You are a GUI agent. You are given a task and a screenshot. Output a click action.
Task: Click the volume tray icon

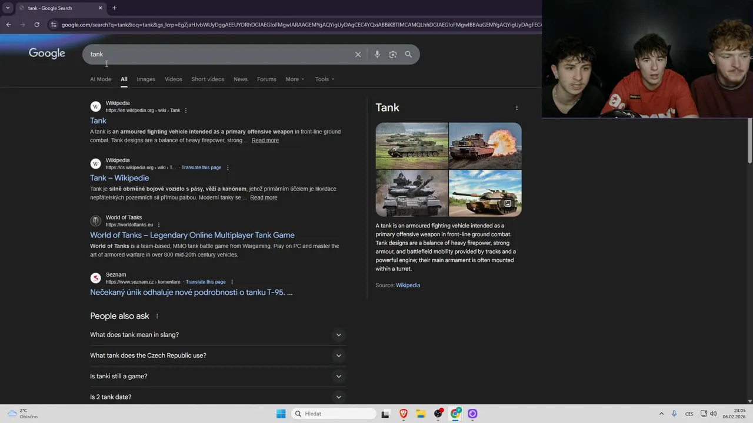(713, 414)
